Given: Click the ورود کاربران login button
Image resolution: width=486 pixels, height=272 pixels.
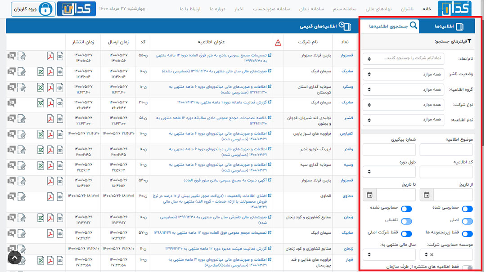Looking at the screenshot, I should pos(33,9).
